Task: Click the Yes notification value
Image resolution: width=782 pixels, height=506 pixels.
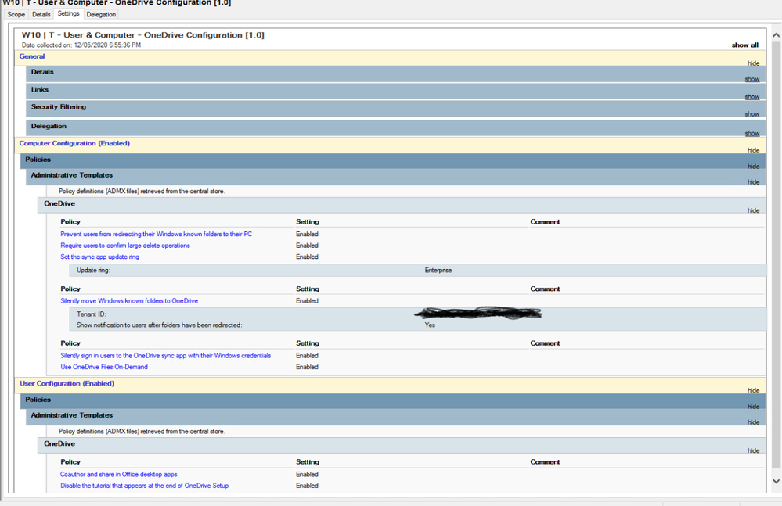Action: [x=430, y=325]
